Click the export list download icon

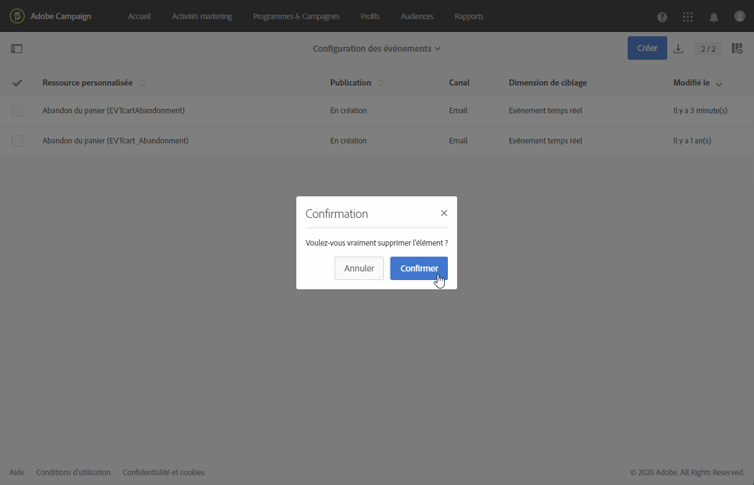pyautogui.click(x=678, y=49)
